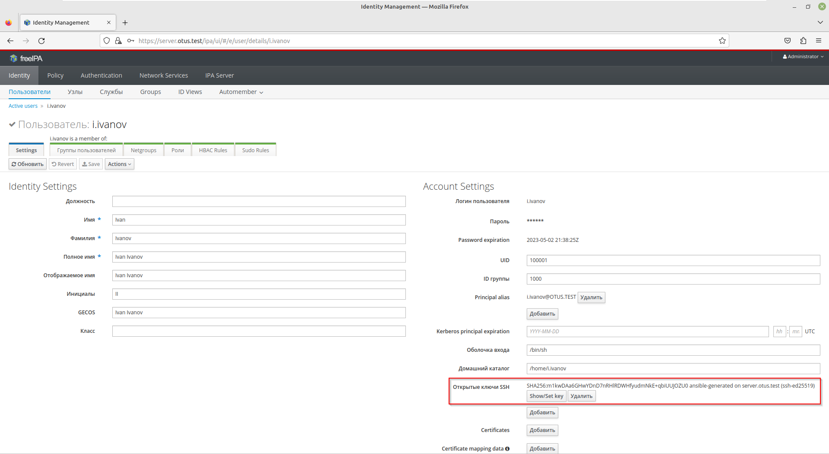
Task: Open Network Services menu
Action: [x=164, y=75]
